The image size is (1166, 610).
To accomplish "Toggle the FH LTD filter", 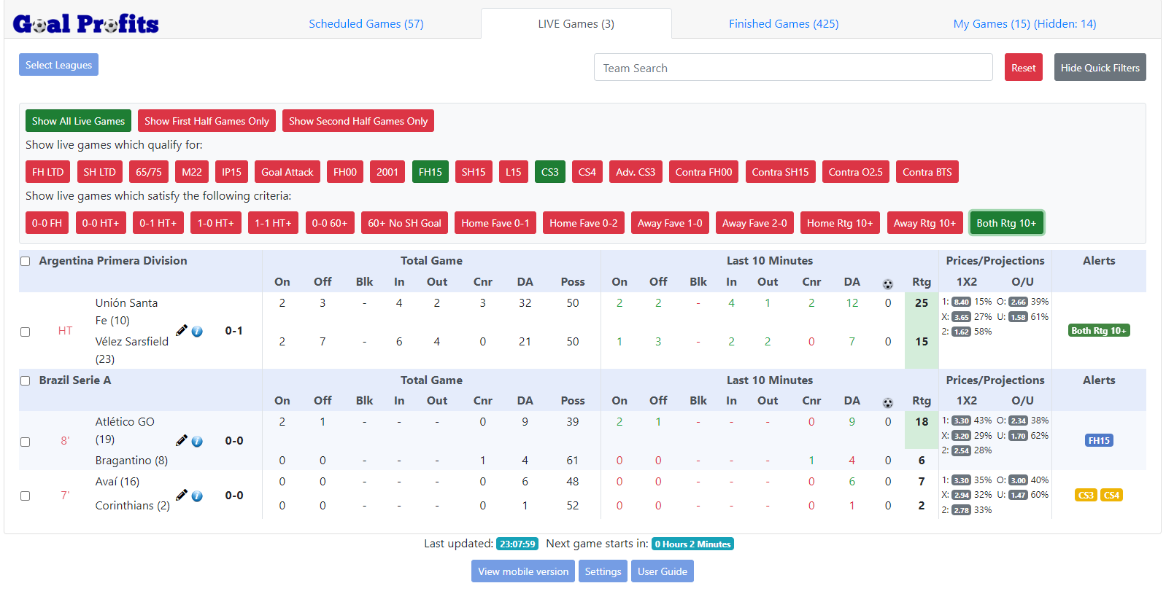I will click(48, 172).
